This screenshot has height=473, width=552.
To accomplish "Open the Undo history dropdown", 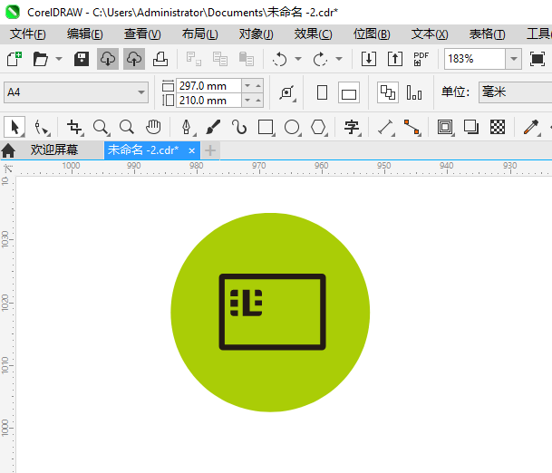I will point(298,59).
